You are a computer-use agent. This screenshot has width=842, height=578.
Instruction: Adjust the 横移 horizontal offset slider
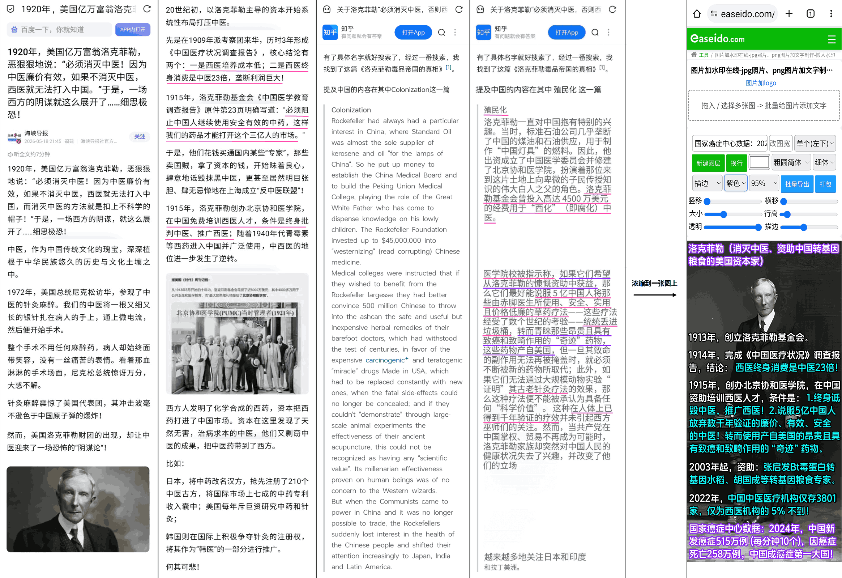[809, 201]
